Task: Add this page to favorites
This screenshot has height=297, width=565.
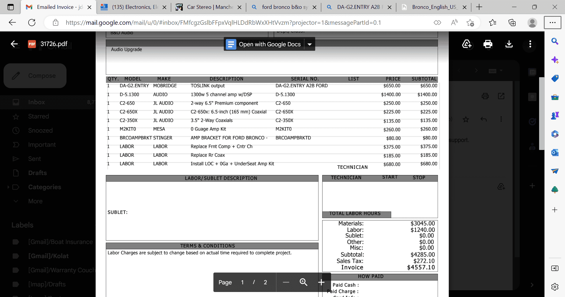Action: click(x=470, y=23)
